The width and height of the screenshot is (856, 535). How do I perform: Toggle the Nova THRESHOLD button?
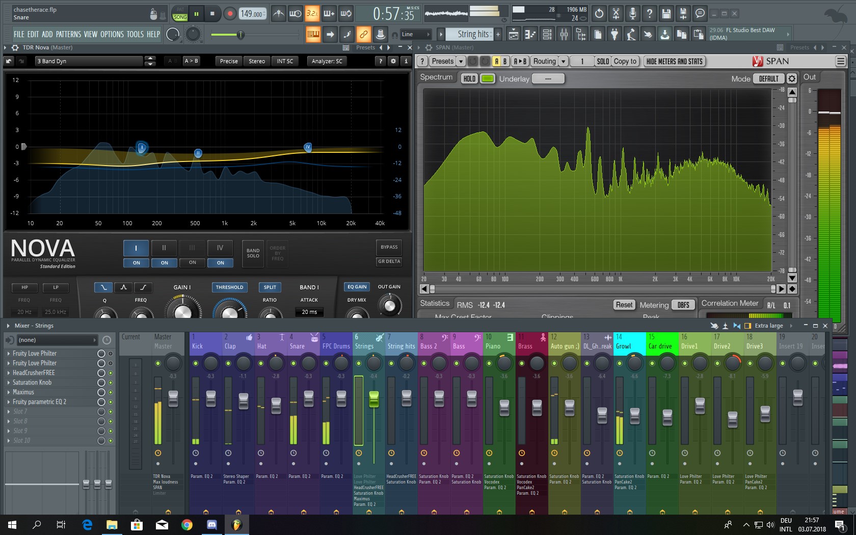tap(229, 287)
